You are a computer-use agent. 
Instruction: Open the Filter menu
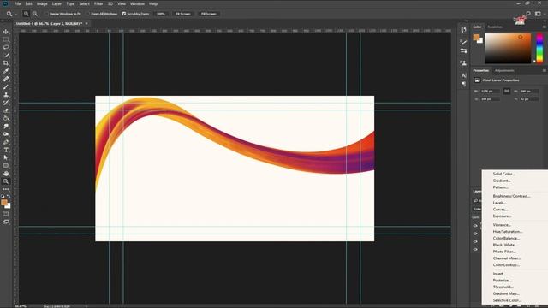98,3
